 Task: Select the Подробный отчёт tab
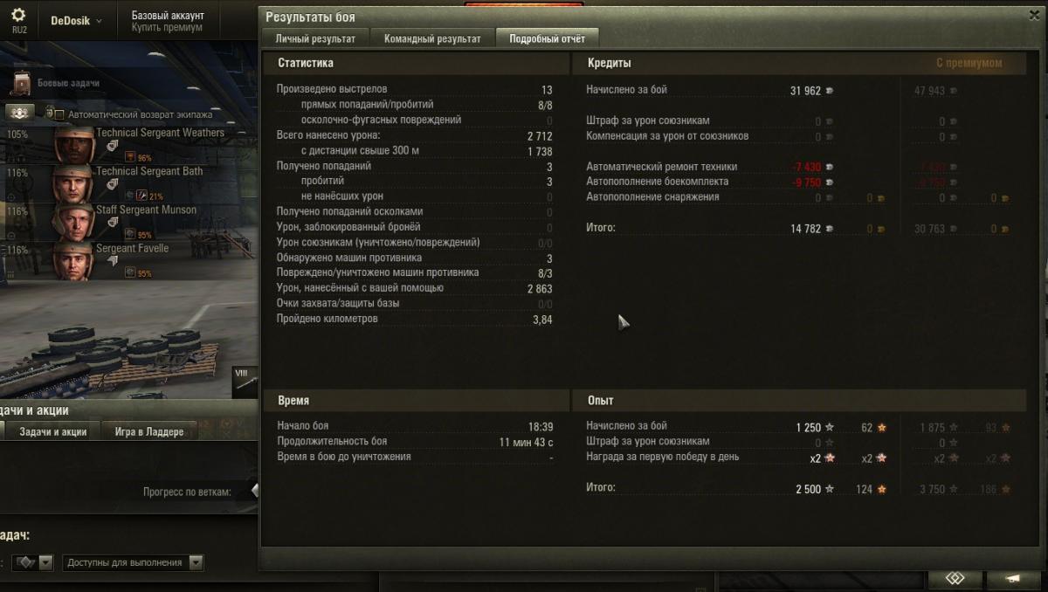(547, 38)
